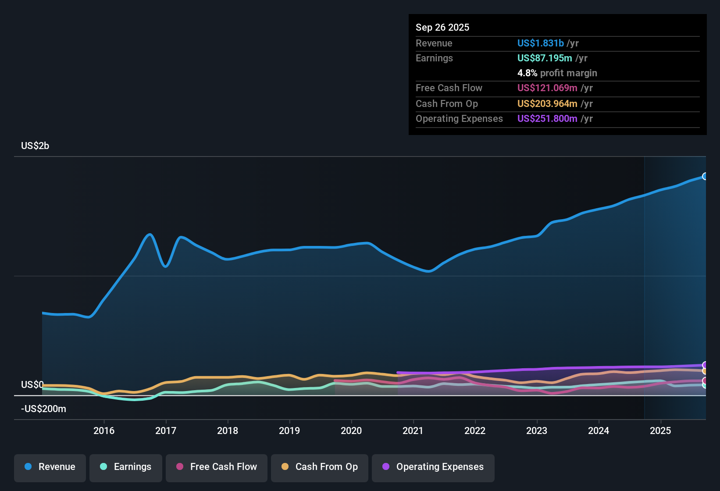Viewport: 720px width, 491px height.
Task: Toggle the Revenue series visibility
Action: pos(50,468)
